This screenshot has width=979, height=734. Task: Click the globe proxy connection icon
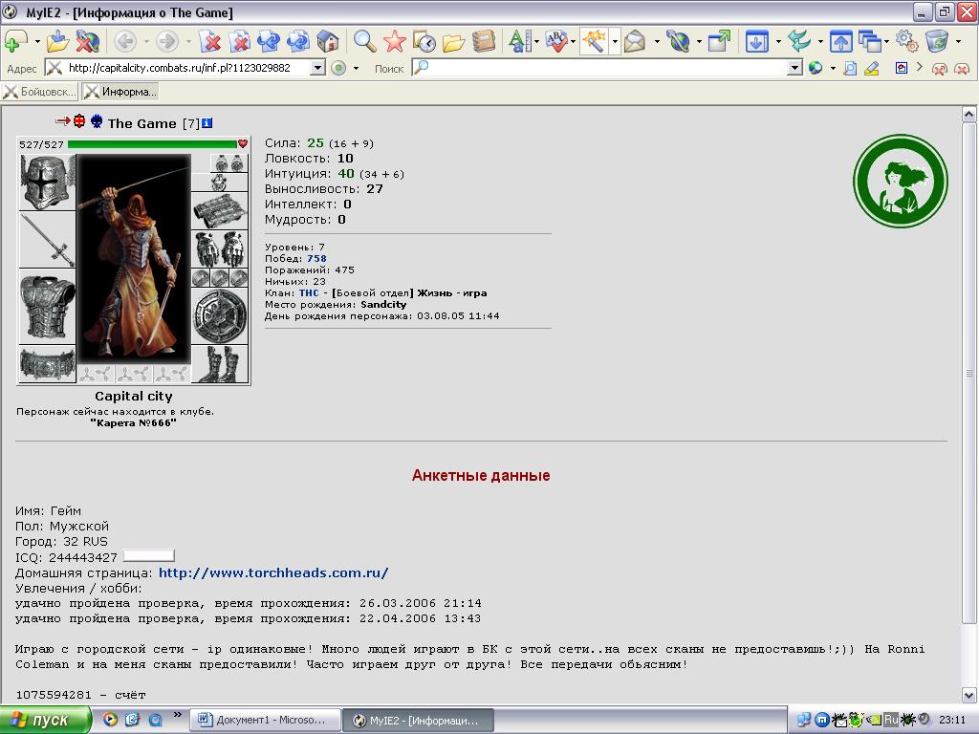(x=678, y=41)
